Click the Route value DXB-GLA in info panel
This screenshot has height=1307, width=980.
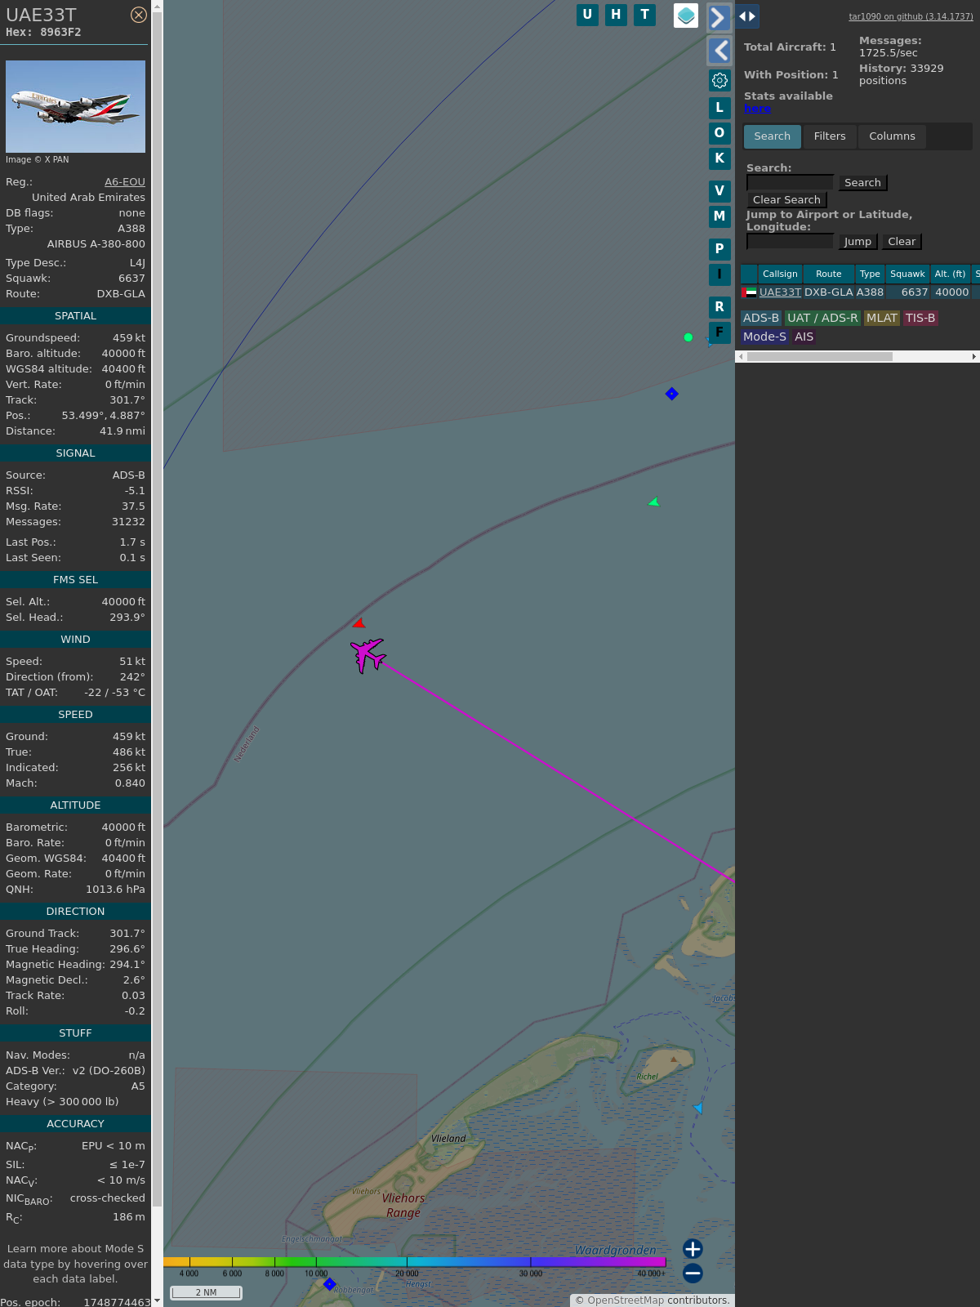click(121, 294)
